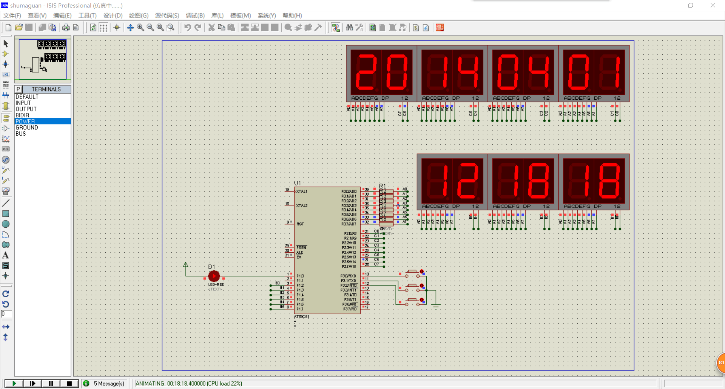Select GROUND in the terminals list

(x=43, y=128)
